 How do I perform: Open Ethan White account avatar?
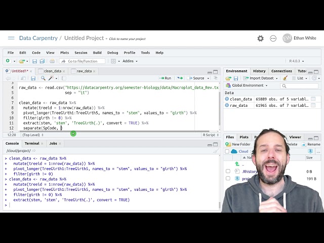coord(287,38)
